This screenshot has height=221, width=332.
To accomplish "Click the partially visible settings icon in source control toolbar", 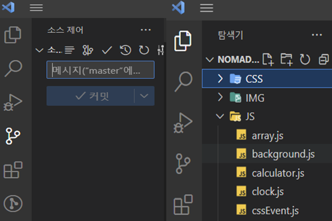I will [161, 50].
